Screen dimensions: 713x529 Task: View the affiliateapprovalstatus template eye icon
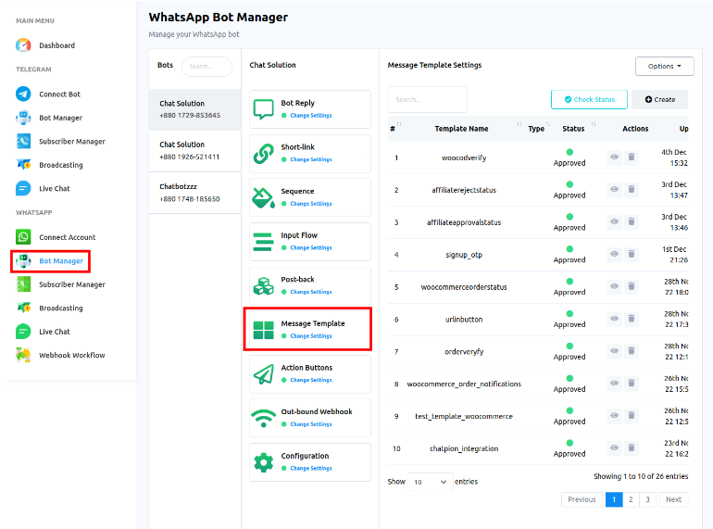pos(614,221)
